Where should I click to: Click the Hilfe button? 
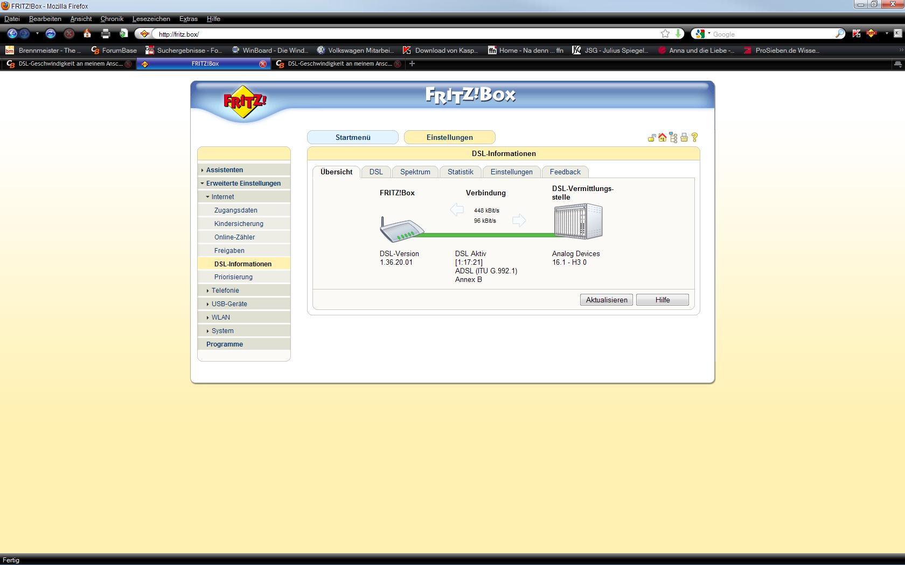(663, 300)
